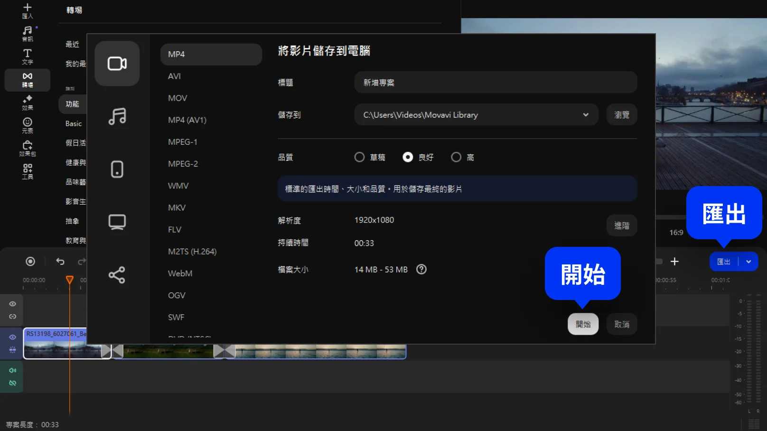Select the TV export icon
The height and width of the screenshot is (431, 767).
117,222
